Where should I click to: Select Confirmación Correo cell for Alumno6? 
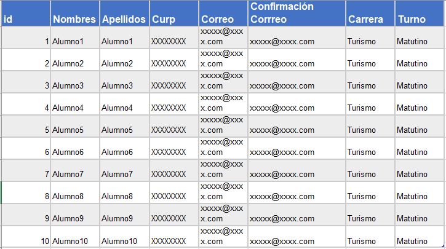[296, 152]
